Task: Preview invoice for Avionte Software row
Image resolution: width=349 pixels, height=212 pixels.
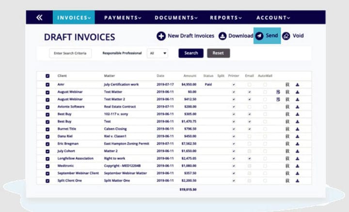Action: click(x=287, y=107)
